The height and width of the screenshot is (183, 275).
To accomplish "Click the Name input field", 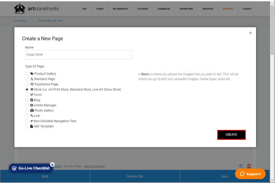I will 78,55.
